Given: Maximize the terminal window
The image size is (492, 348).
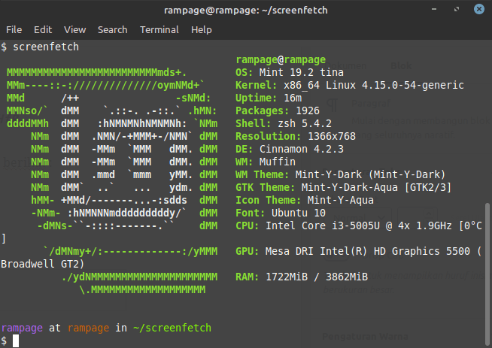Looking at the screenshot, I should (457, 10).
